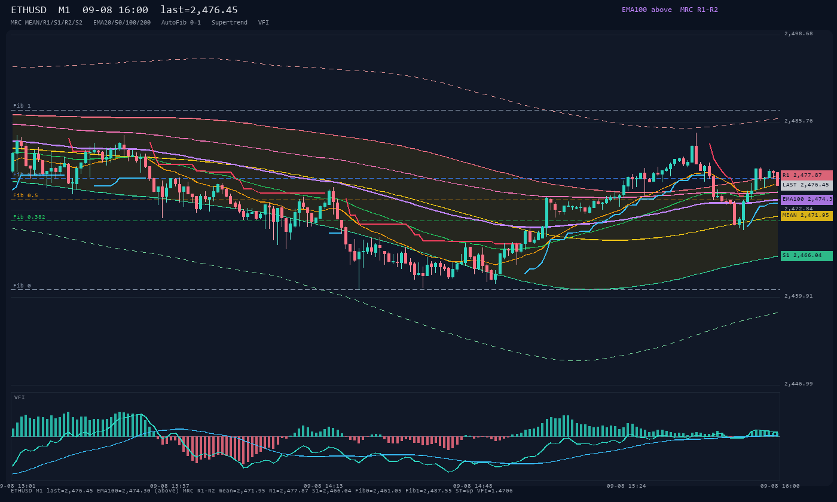Select the "Supertrend" indicator label

(230, 22)
